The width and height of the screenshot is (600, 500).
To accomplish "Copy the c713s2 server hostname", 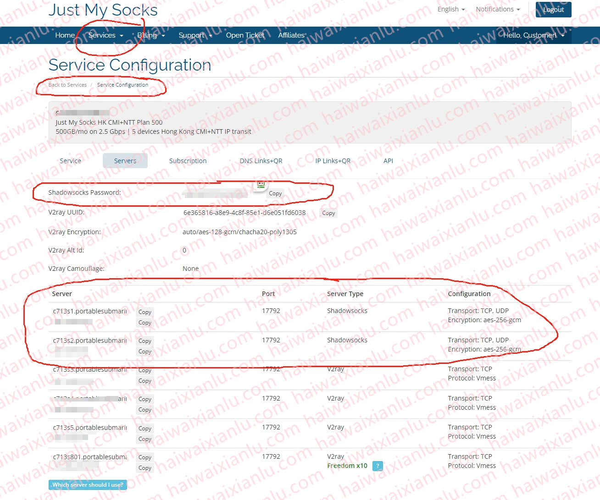I will pos(144,341).
